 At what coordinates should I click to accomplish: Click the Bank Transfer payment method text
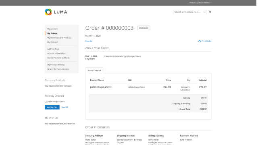click(x=186, y=140)
